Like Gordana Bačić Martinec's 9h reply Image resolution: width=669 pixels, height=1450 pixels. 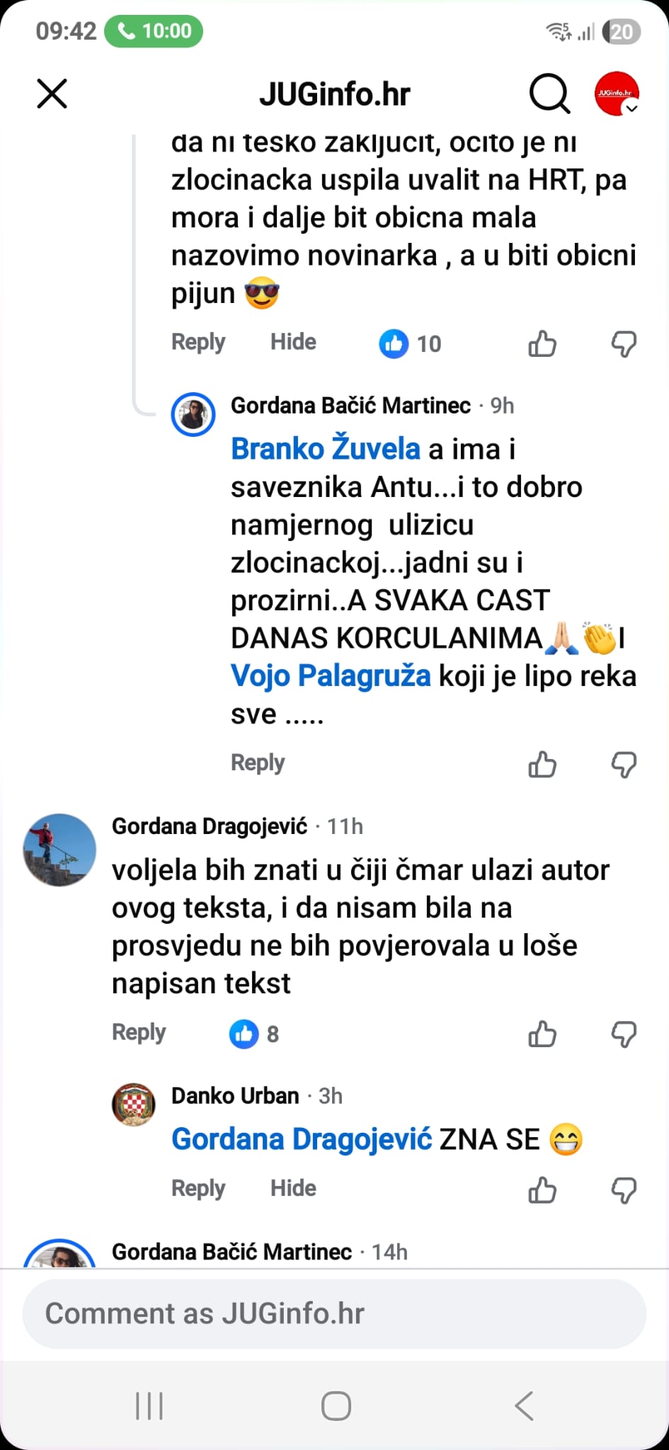coord(542,765)
